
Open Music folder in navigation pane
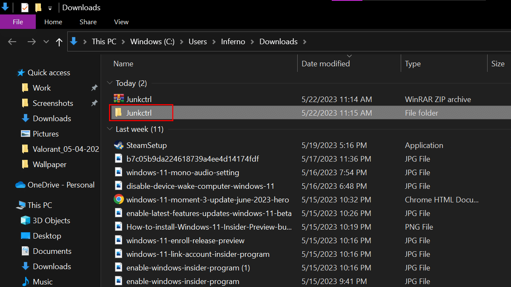(x=43, y=282)
